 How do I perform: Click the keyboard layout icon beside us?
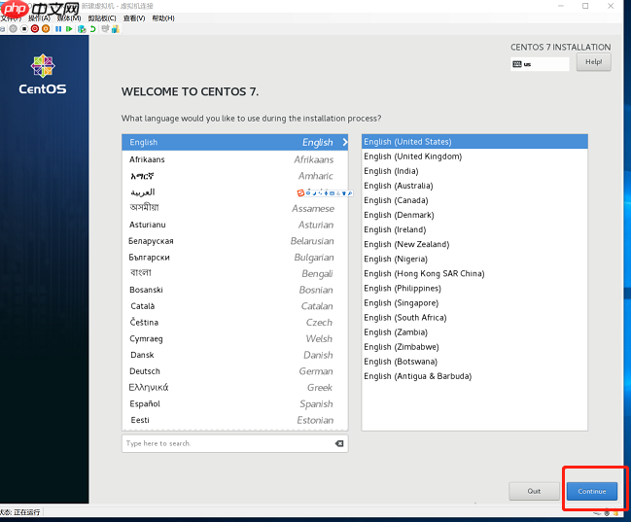point(517,64)
